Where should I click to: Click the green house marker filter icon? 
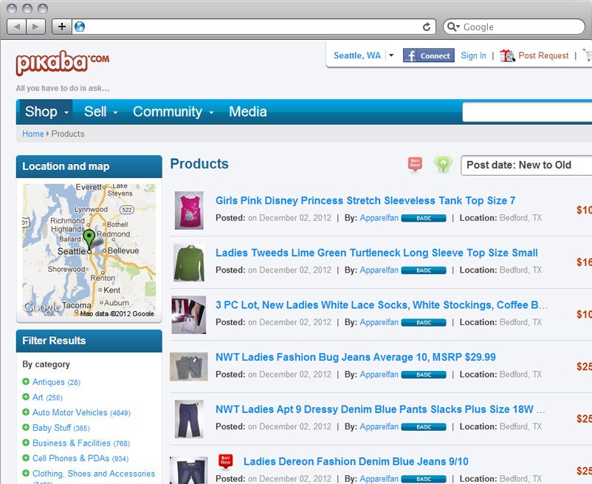[x=443, y=164]
